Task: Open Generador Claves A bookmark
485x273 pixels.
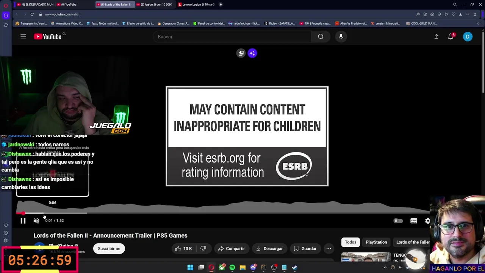Action: [x=174, y=24]
